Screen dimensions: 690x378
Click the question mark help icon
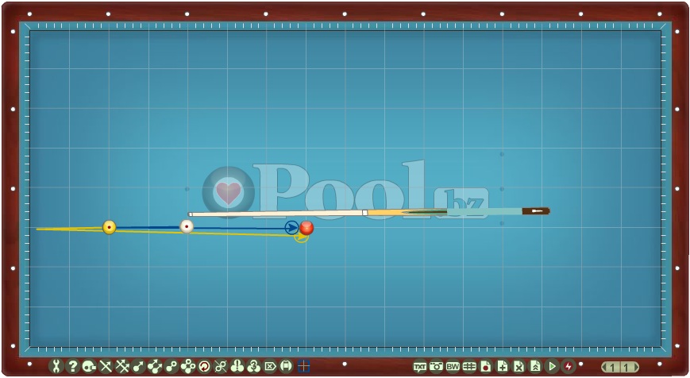72,366
